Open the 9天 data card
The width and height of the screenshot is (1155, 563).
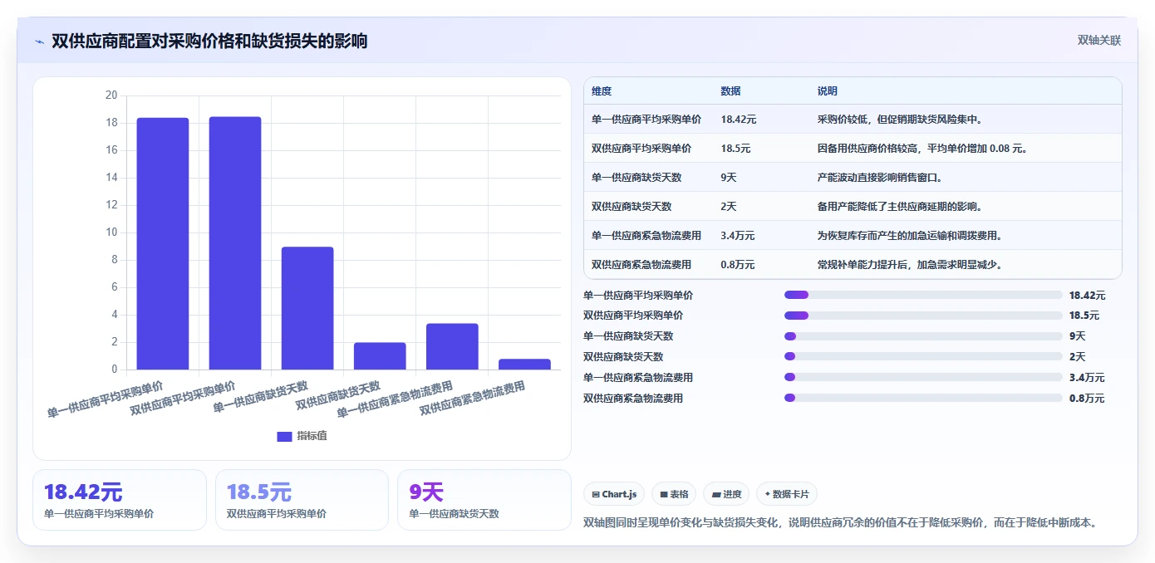484,500
